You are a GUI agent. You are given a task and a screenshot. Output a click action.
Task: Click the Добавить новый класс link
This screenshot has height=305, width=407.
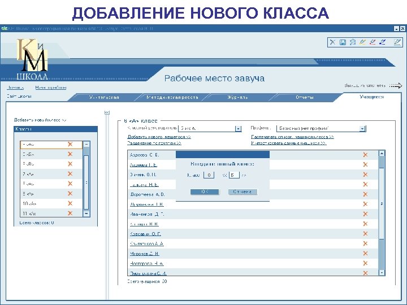tap(40, 120)
